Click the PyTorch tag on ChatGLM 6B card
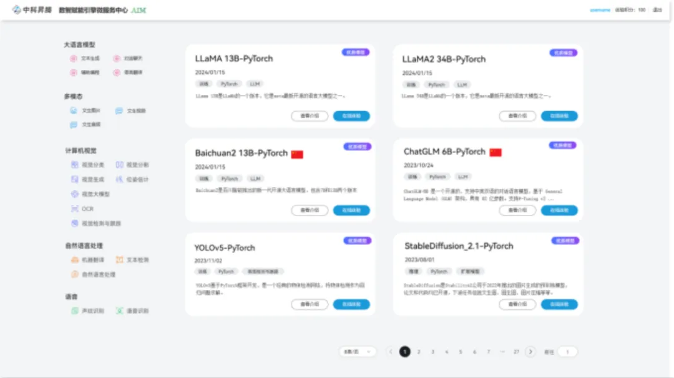Screen dimensions: 674x378 point(437,177)
